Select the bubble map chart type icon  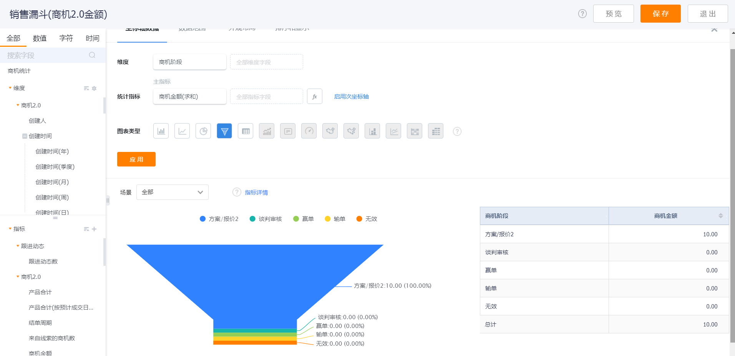tap(351, 131)
